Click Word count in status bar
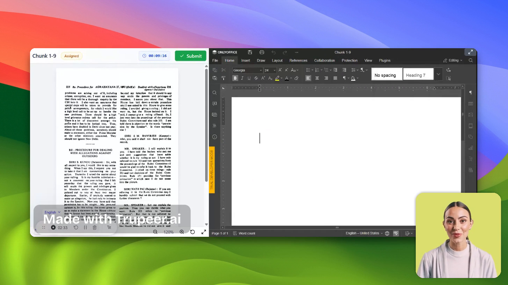The image size is (508, 285). pos(244,233)
